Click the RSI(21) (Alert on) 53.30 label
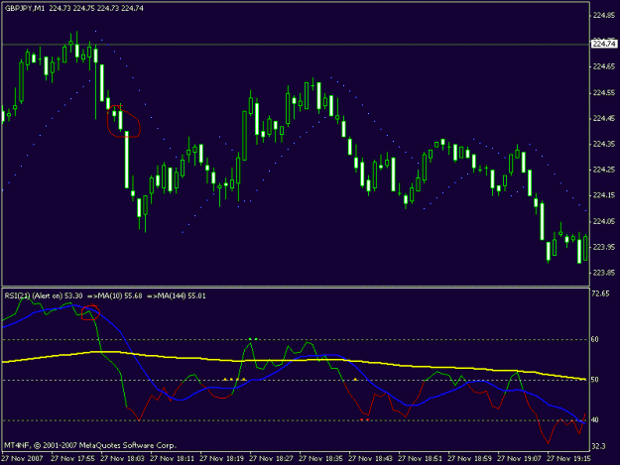The height and width of the screenshot is (465, 620). click(x=44, y=295)
